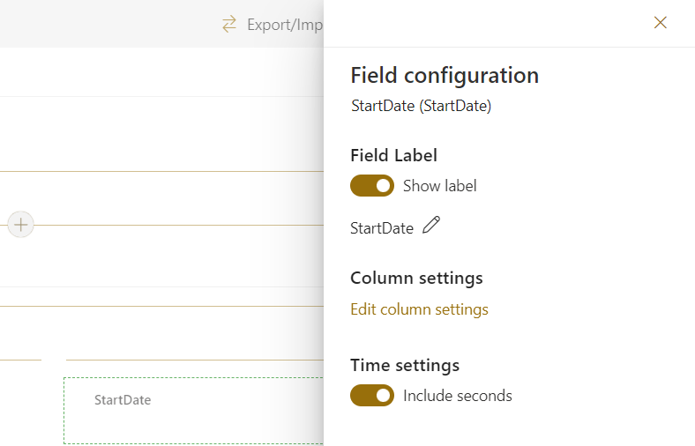Image resolution: width=695 pixels, height=446 pixels.
Task: Click the Field Label section heading
Action: point(393,155)
